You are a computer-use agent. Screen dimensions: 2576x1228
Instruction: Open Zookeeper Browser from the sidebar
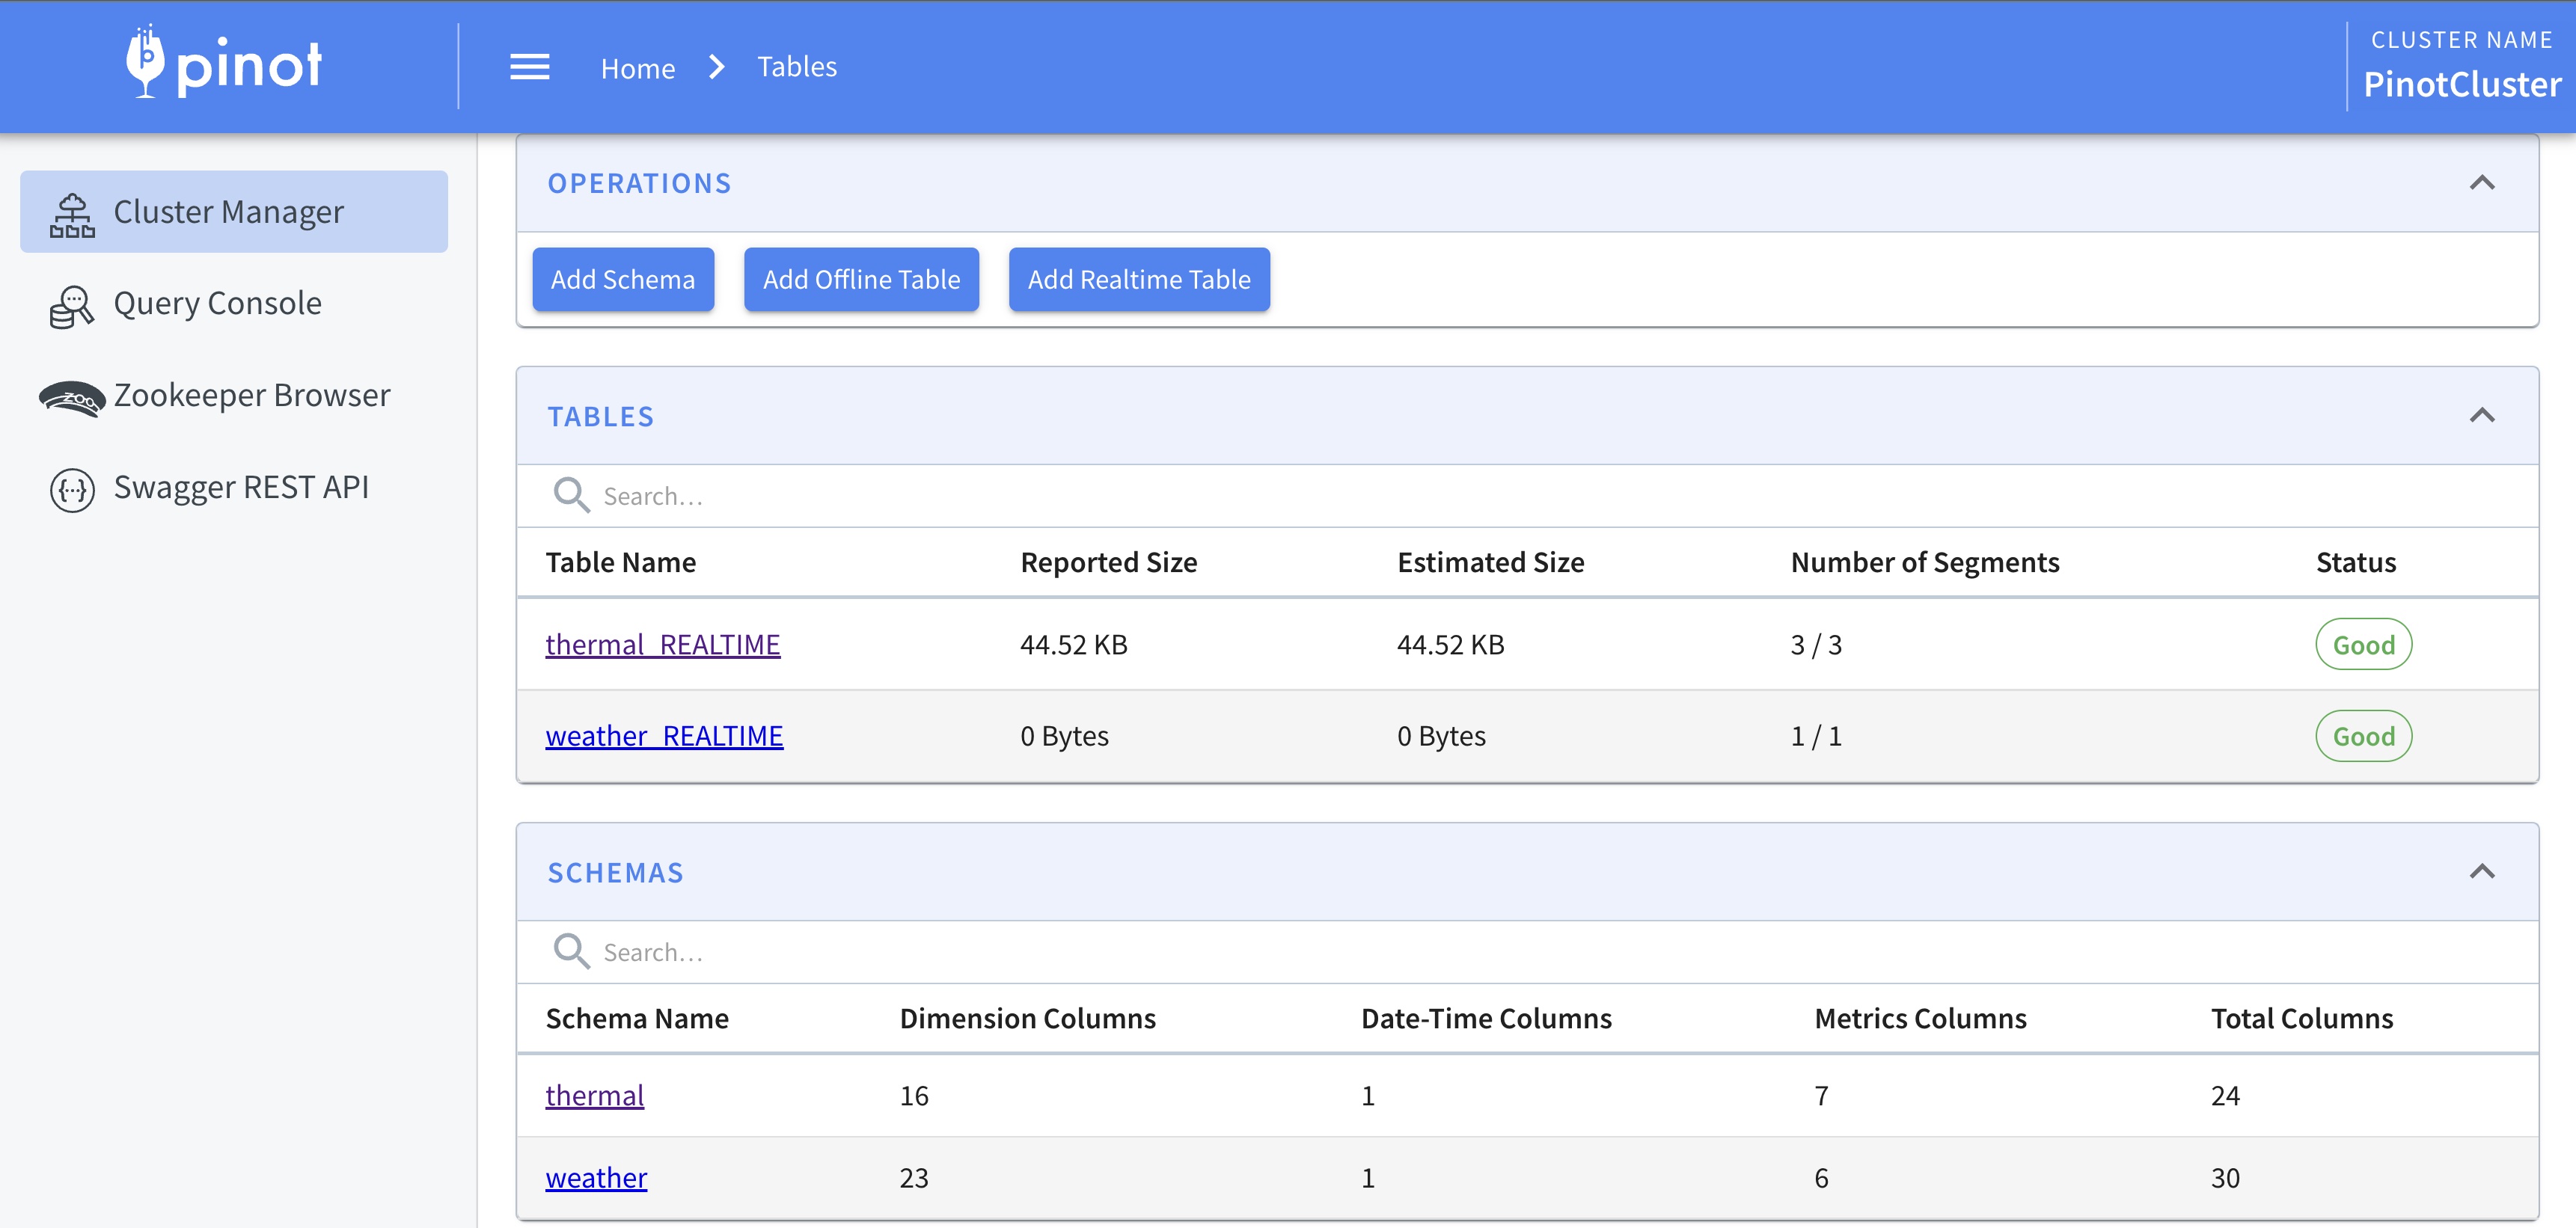(251, 396)
